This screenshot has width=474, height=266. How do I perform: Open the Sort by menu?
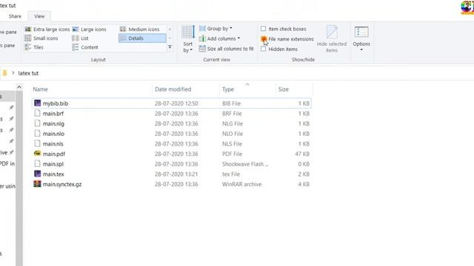[187, 39]
